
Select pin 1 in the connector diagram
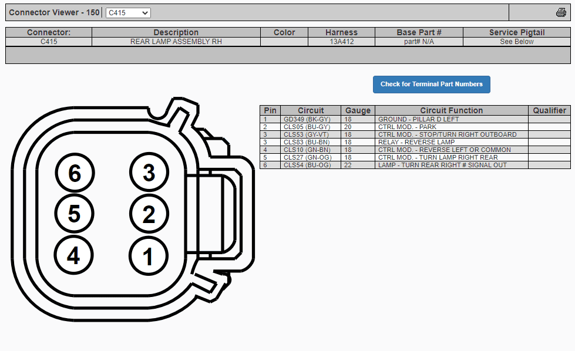149,256
